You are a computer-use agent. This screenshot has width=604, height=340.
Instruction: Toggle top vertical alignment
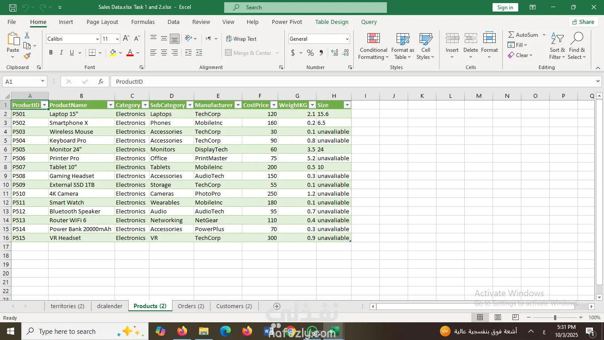tap(153, 39)
